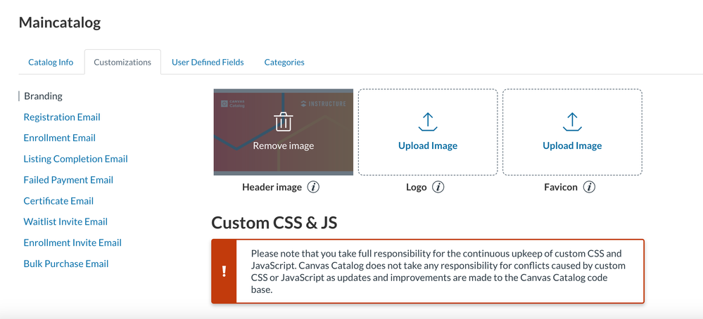
Task: Open Failed Payment Email settings
Action: pyautogui.click(x=68, y=180)
